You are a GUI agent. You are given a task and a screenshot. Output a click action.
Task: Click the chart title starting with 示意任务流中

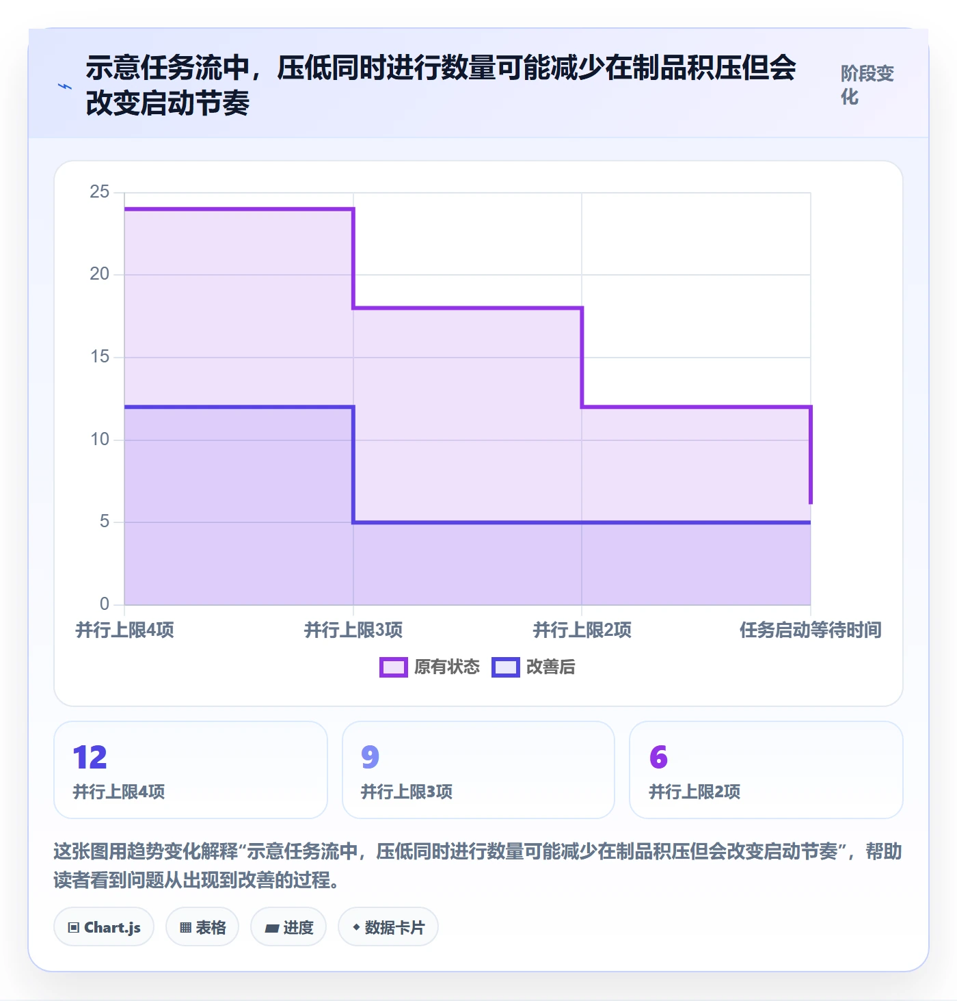click(441, 85)
